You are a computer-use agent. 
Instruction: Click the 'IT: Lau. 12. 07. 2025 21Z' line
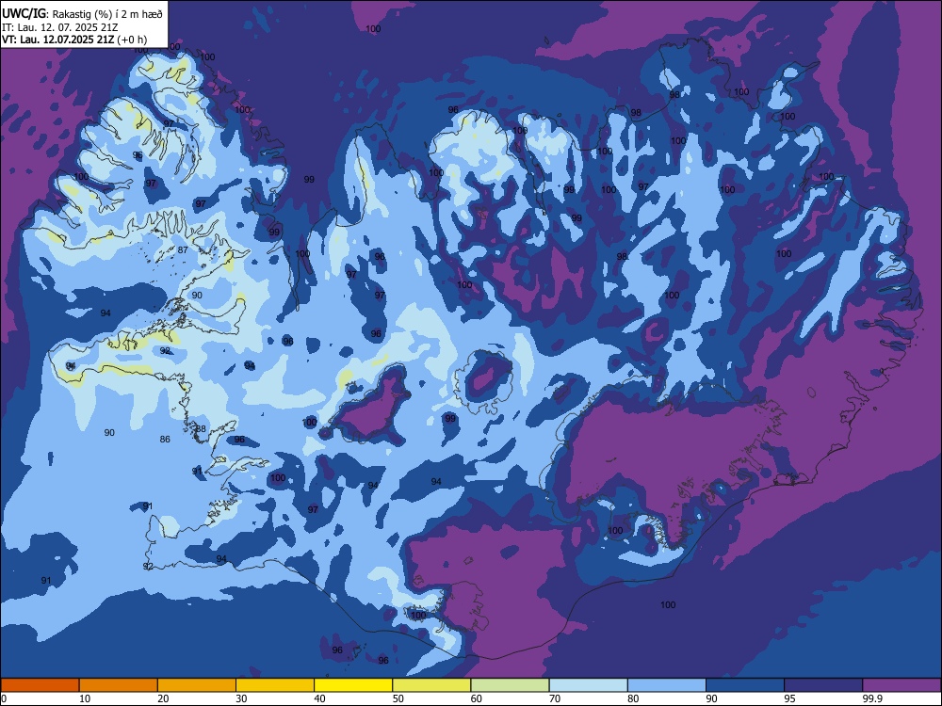point(60,27)
